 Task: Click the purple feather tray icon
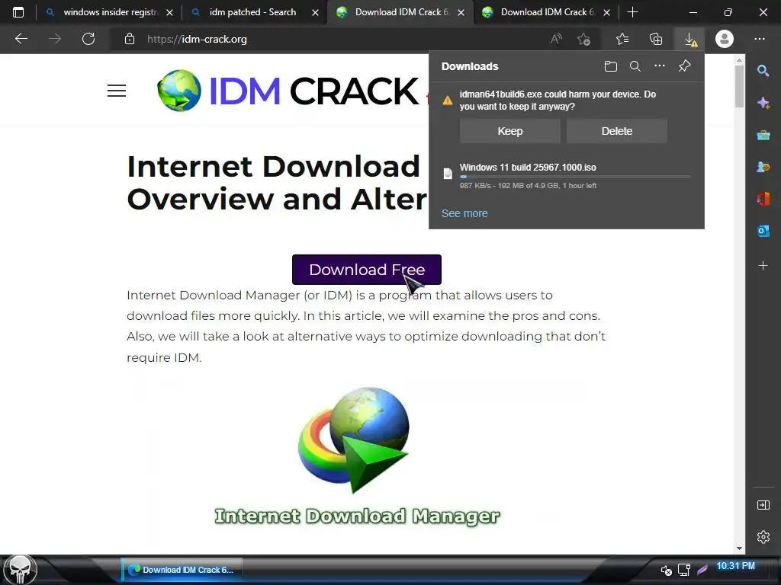point(702,570)
